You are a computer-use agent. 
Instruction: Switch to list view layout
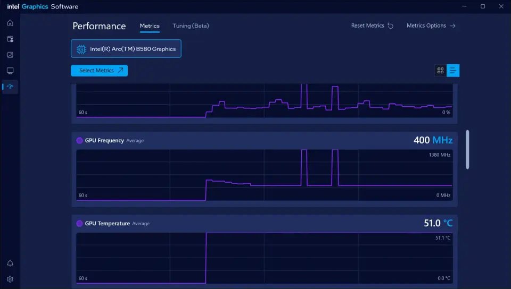453,71
